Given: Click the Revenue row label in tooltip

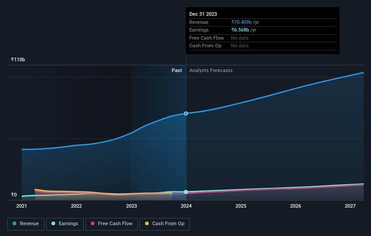Looking at the screenshot, I should (x=199, y=22).
